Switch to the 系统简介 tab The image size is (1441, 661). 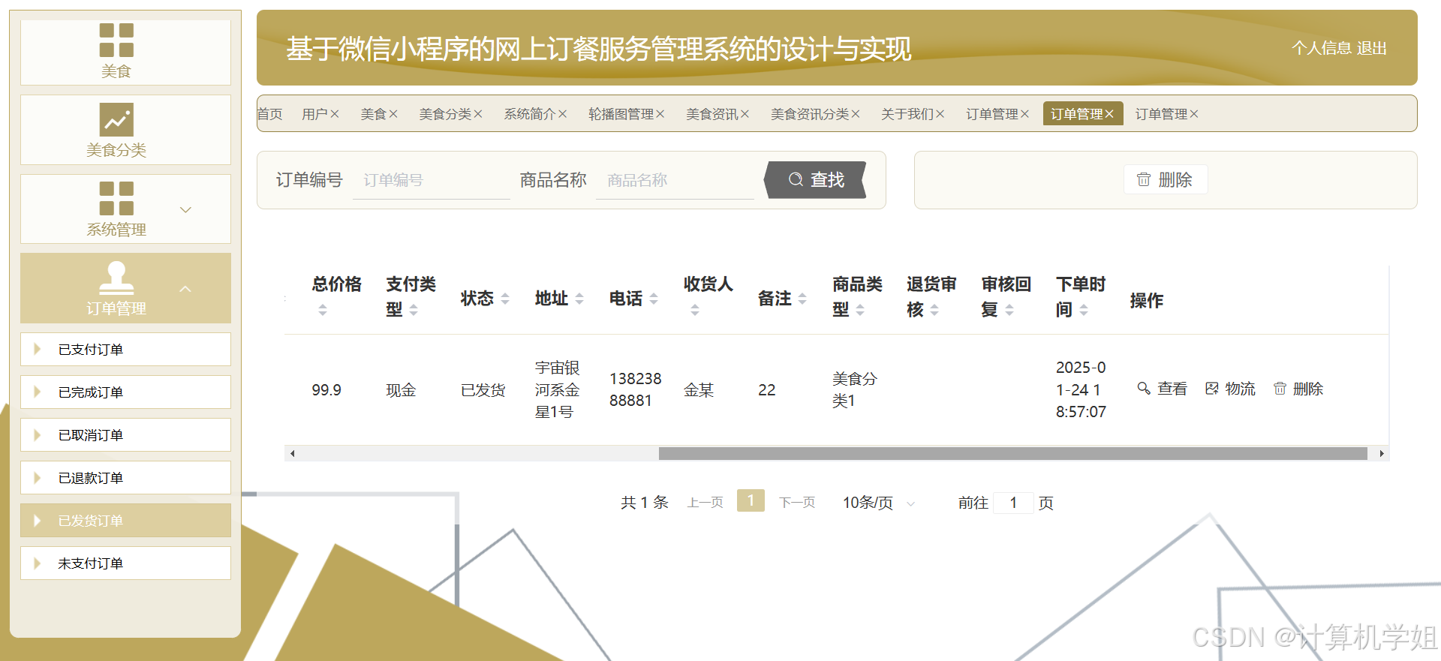pos(530,114)
